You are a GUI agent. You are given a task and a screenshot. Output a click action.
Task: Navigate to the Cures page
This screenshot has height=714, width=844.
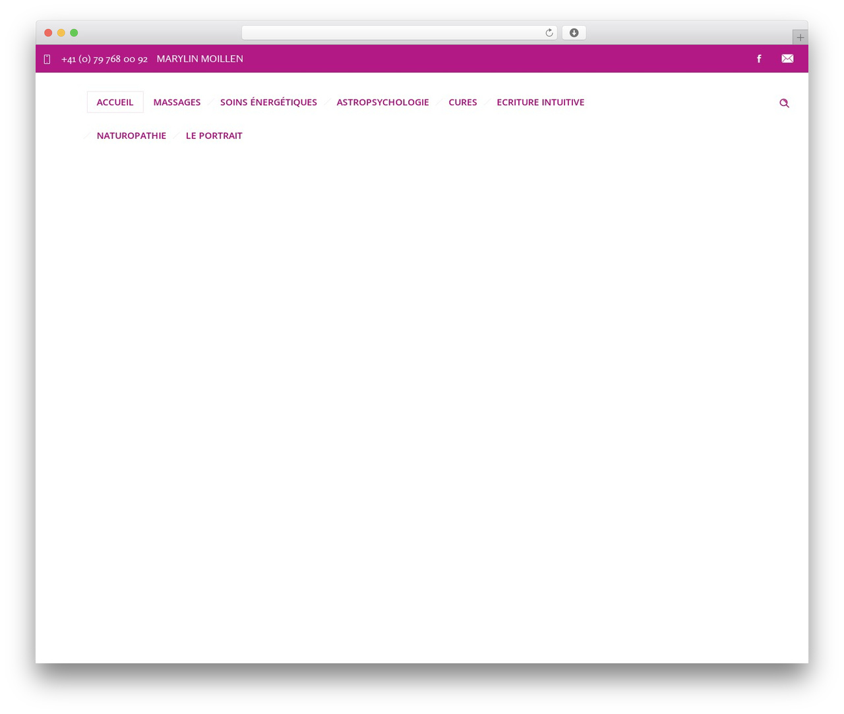point(463,102)
